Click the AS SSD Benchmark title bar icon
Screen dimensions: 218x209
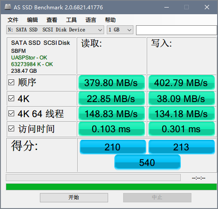click(x=8, y=7)
